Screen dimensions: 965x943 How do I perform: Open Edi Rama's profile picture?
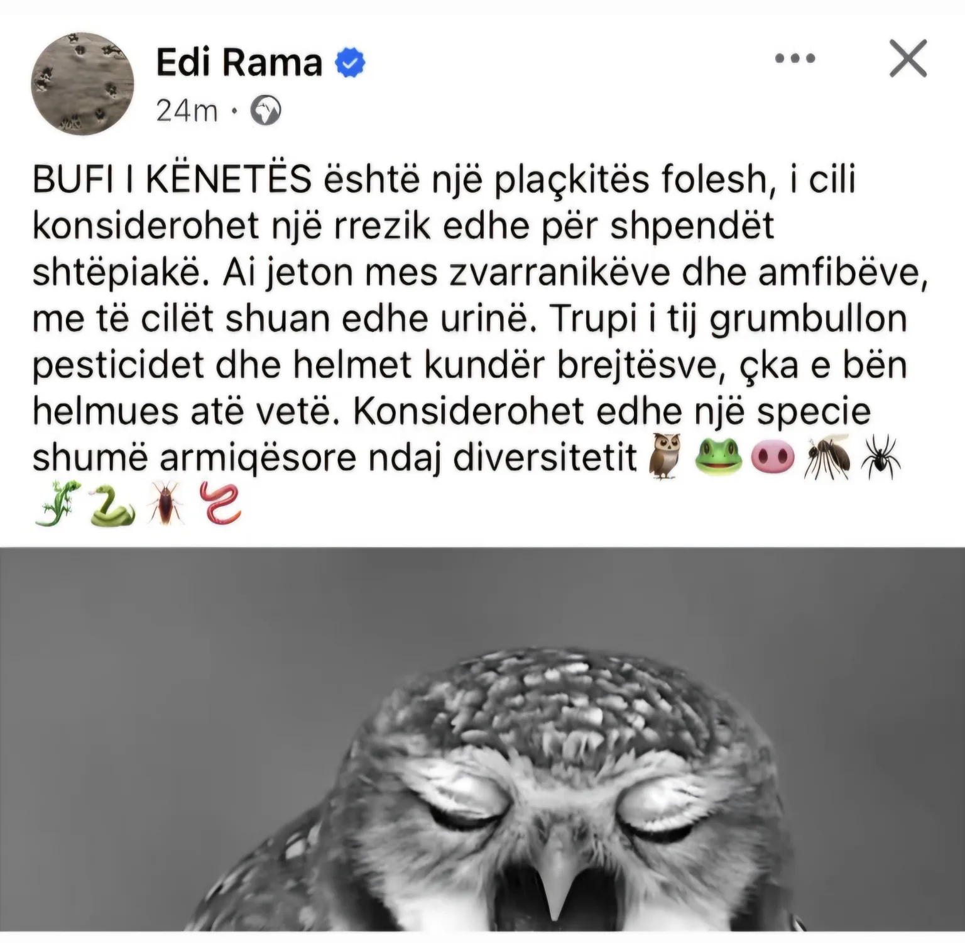coord(82,84)
